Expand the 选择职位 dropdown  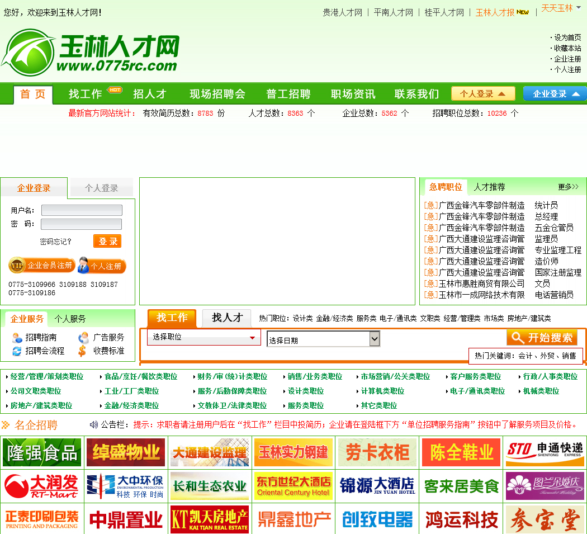[204, 337]
